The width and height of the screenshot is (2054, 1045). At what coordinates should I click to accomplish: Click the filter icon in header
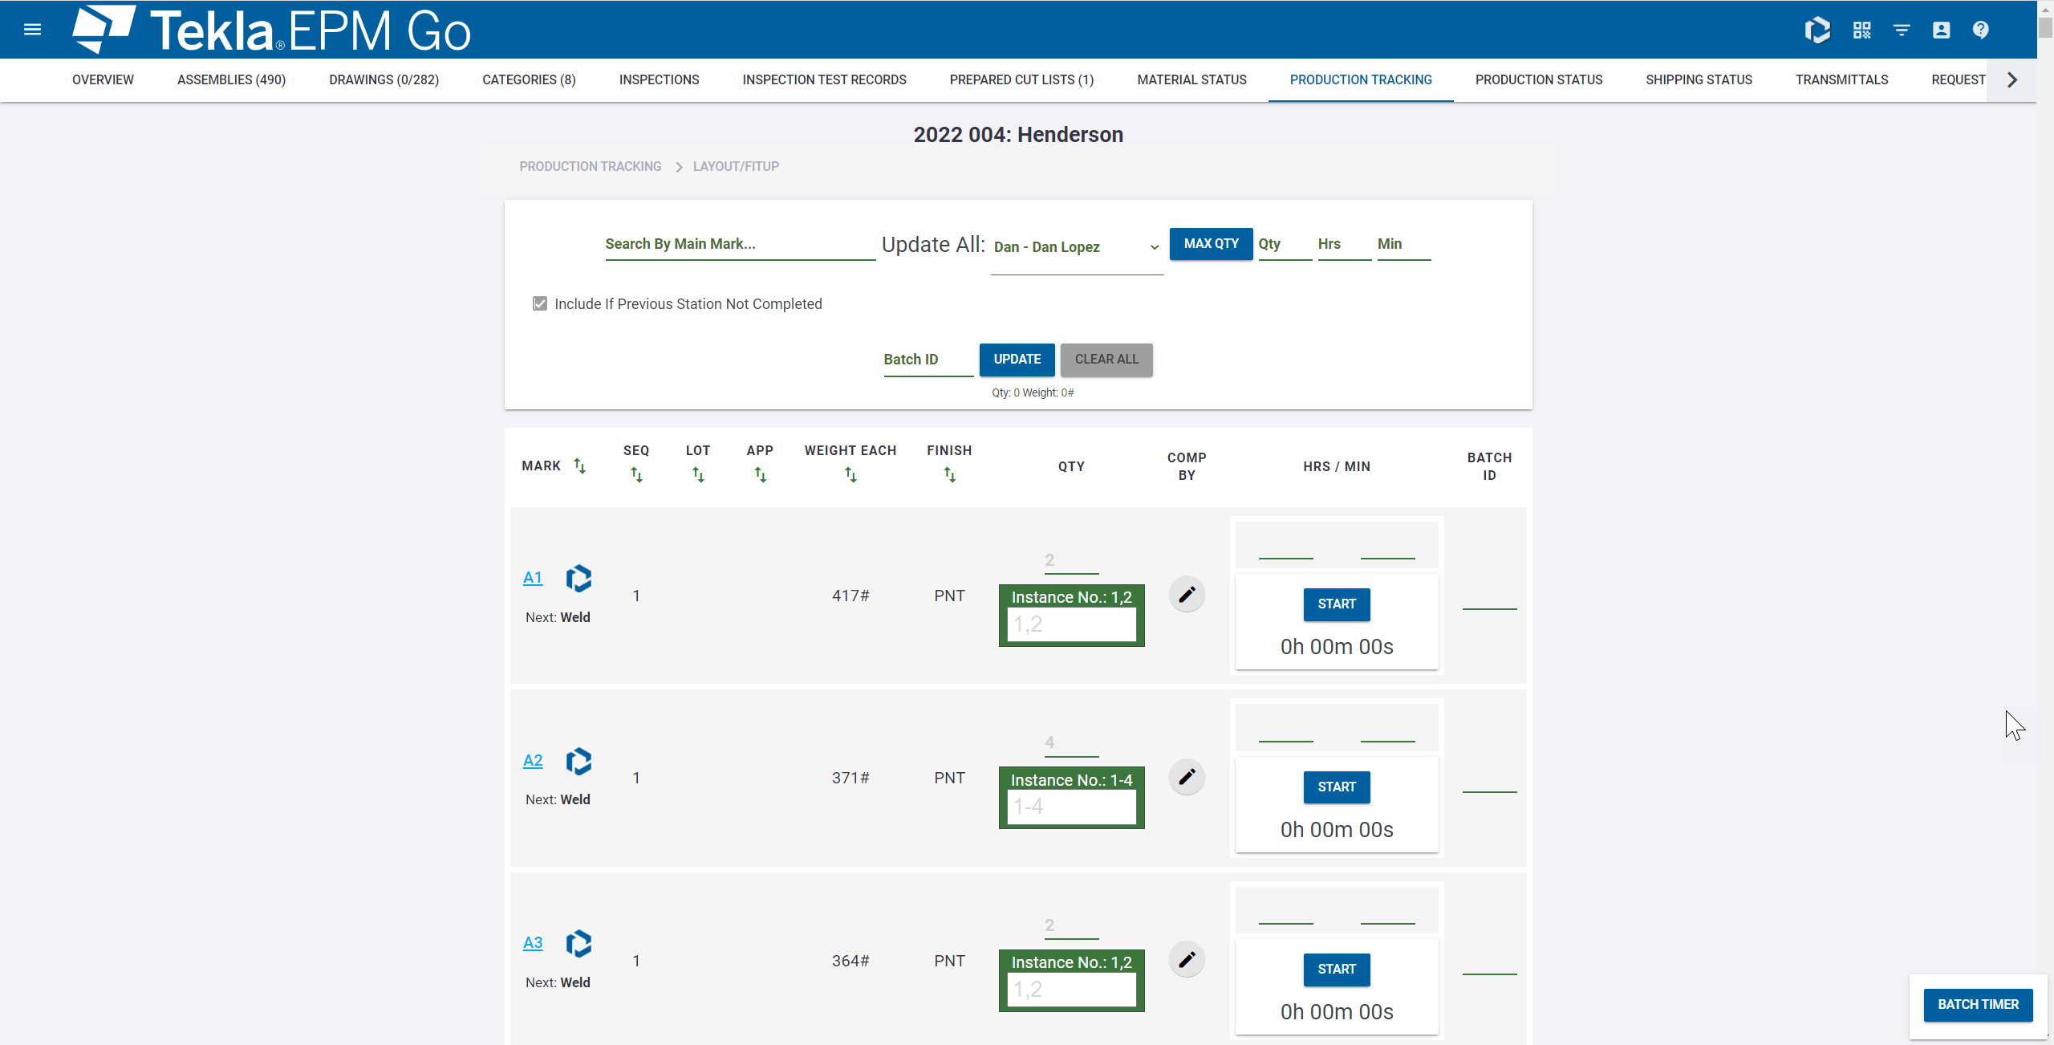click(1901, 30)
